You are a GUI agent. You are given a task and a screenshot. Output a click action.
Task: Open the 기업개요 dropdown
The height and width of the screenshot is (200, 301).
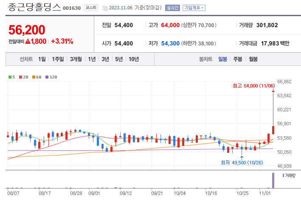194,8
